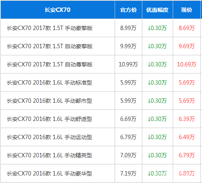
Task: Click ↓0.30万 discount for 自动尊擎版
Action: point(157,64)
